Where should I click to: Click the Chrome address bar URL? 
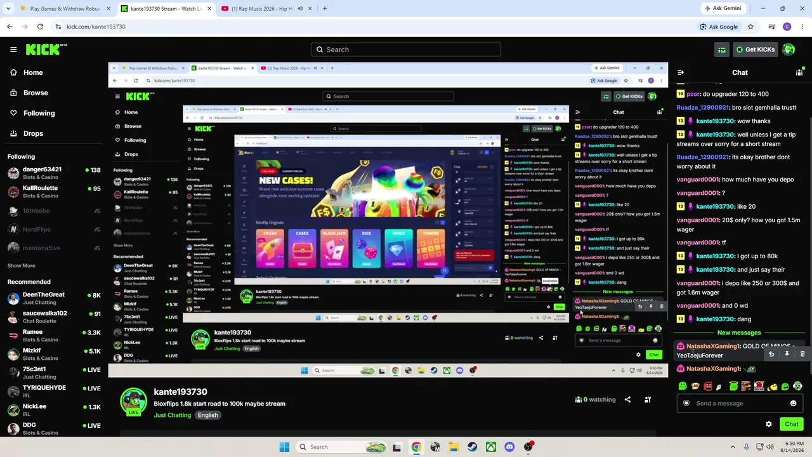click(96, 27)
